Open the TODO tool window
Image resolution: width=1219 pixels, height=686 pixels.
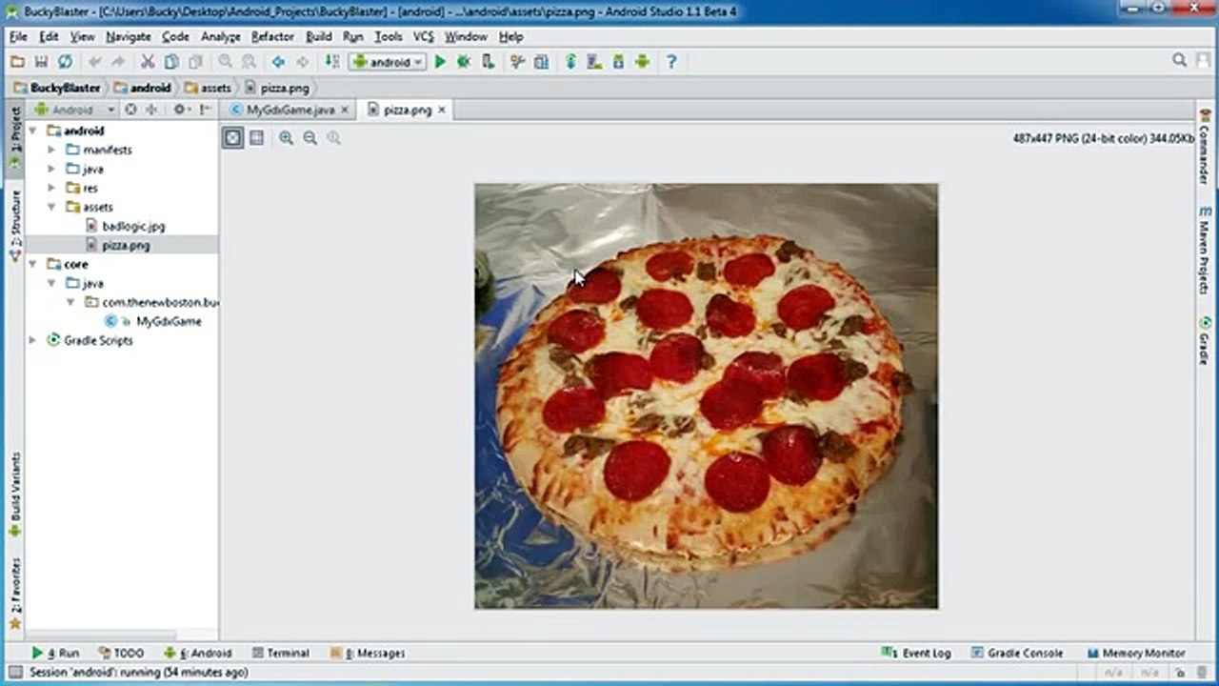[x=122, y=653]
